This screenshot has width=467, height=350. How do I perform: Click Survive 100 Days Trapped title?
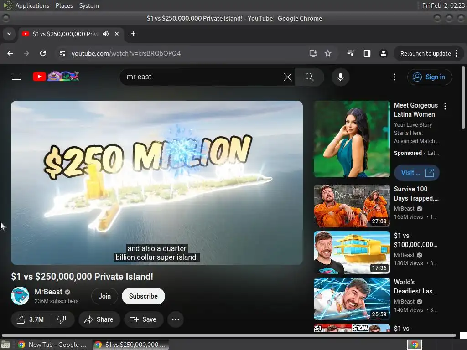tap(416, 193)
